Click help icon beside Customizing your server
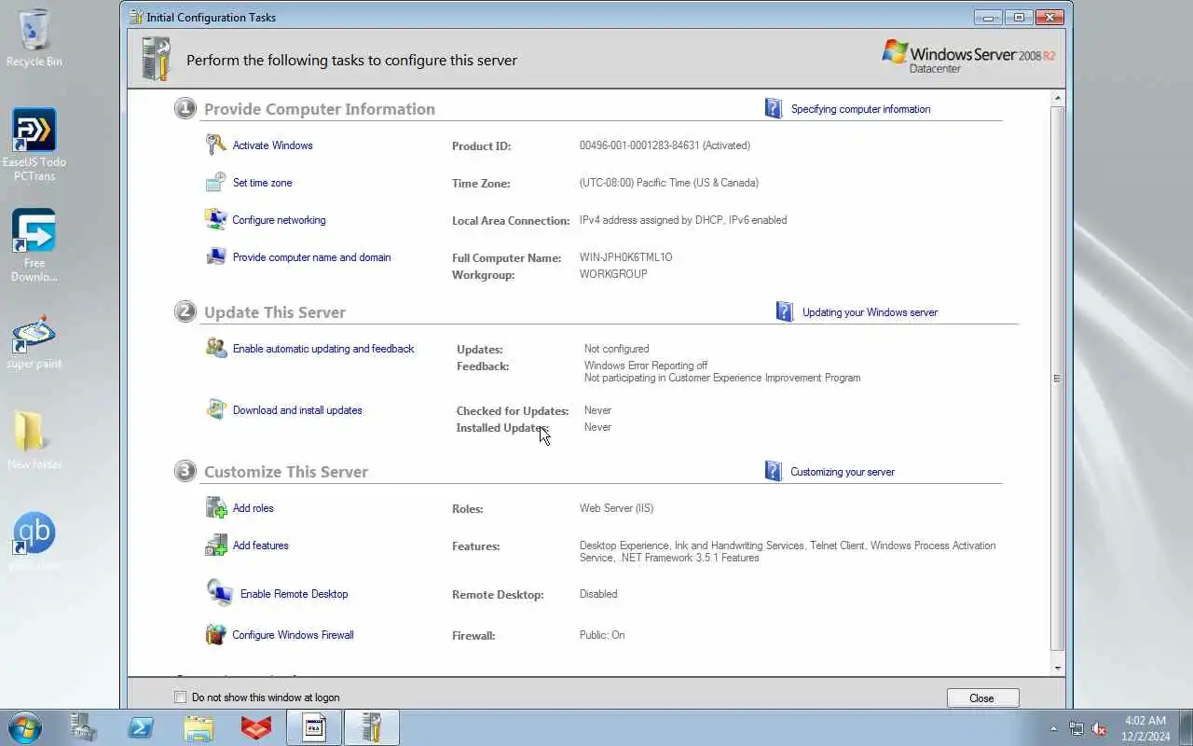Image resolution: width=1193 pixels, height=746 pixels. coord(774,471)
